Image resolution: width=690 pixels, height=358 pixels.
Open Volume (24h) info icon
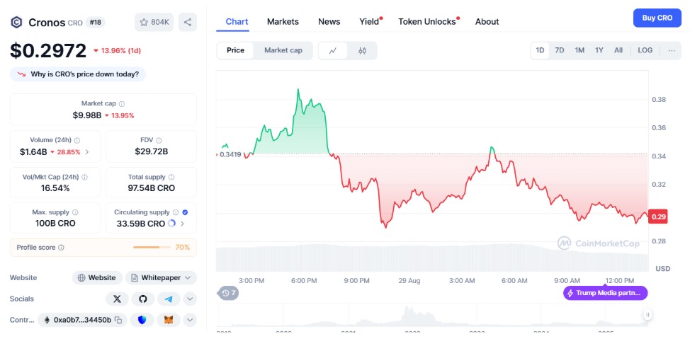click(77, 140)
